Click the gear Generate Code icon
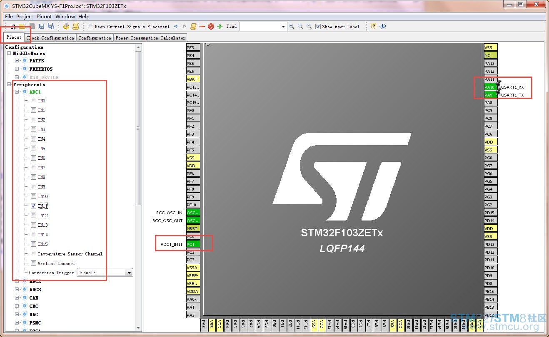 pos(66,27)
